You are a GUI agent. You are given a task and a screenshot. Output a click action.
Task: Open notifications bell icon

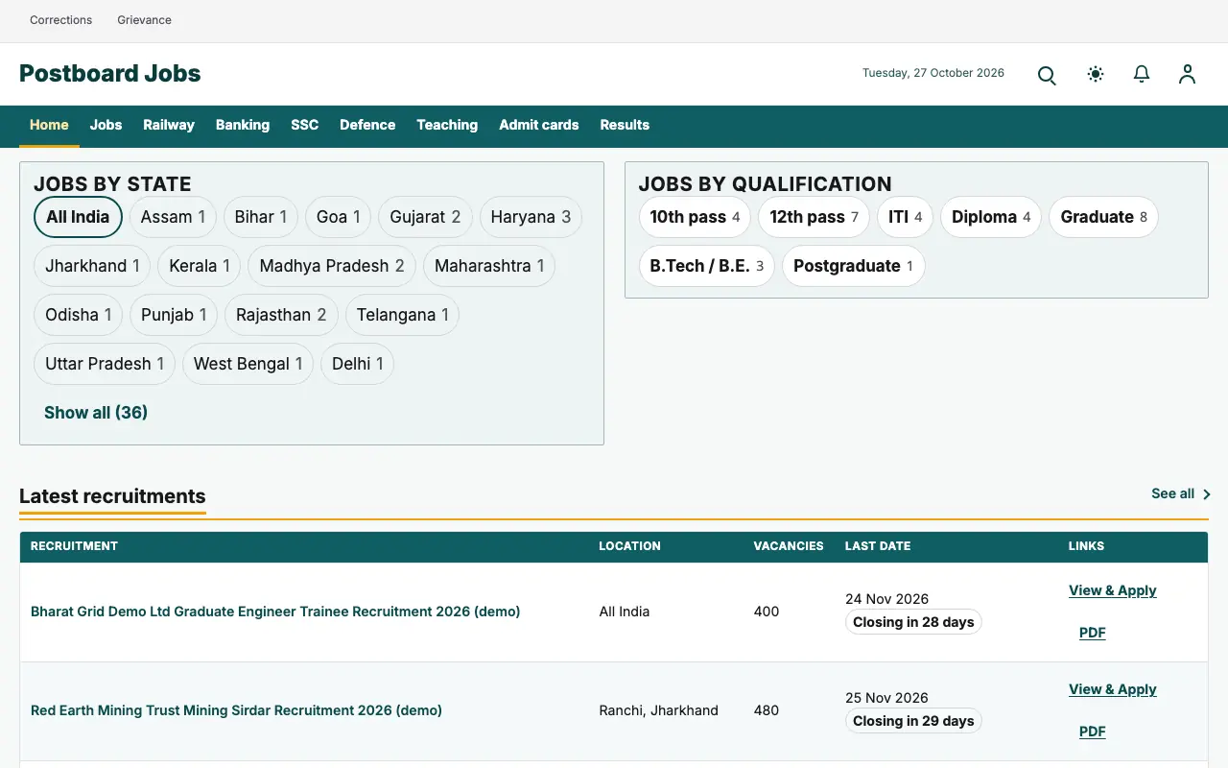(1142, 74)
